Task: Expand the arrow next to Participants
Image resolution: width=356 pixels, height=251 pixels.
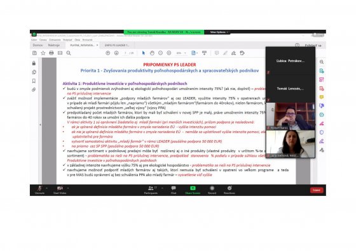Action: 162,188
